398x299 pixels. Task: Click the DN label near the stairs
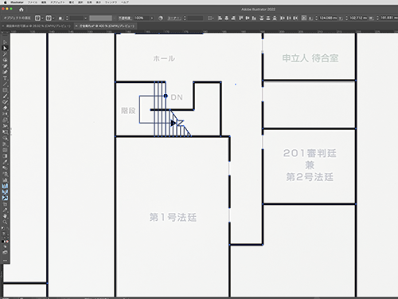point(177,97)
